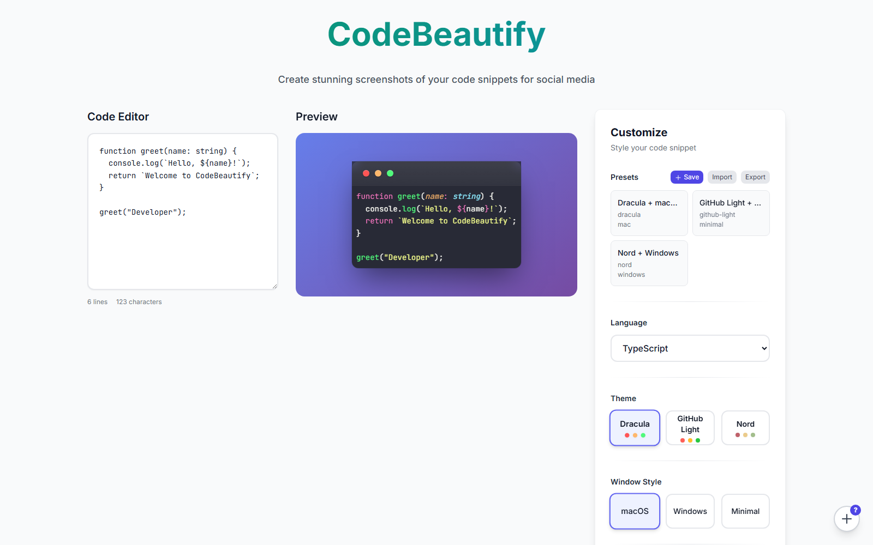873x545 pixels.
Task: Apply the GitHub Light preset card
Action: pos(731,213)
